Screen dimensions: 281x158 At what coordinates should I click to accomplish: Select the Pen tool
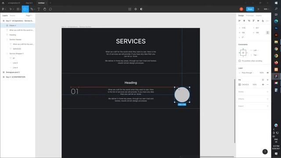32,9
